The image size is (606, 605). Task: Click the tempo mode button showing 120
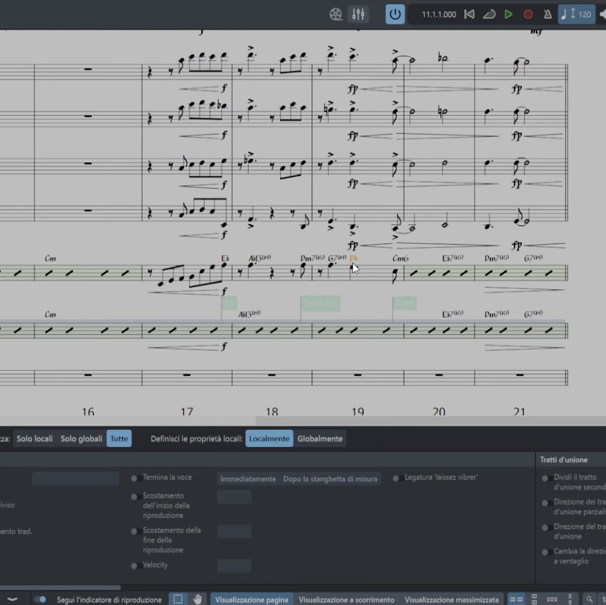point(576,14)
